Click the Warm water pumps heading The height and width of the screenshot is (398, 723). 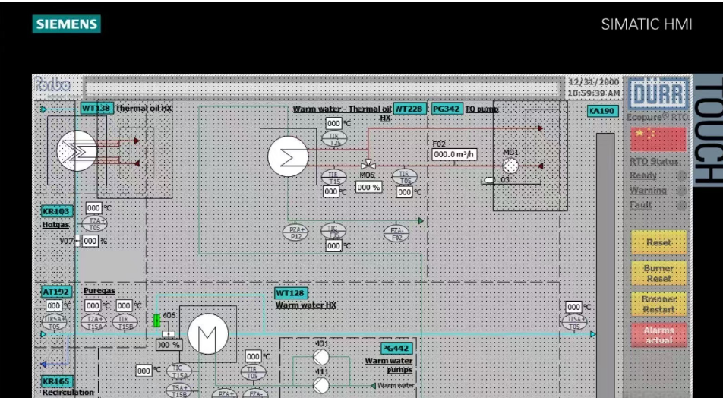[389, 365]
